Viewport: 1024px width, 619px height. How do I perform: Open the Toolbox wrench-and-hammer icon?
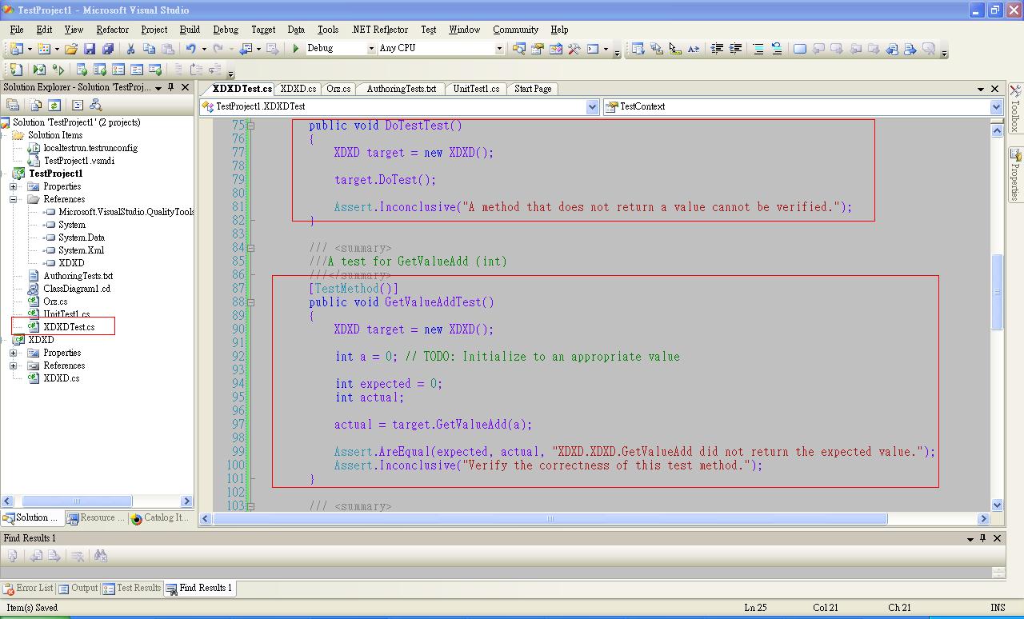pyautogui.click(x=574, y=49)
